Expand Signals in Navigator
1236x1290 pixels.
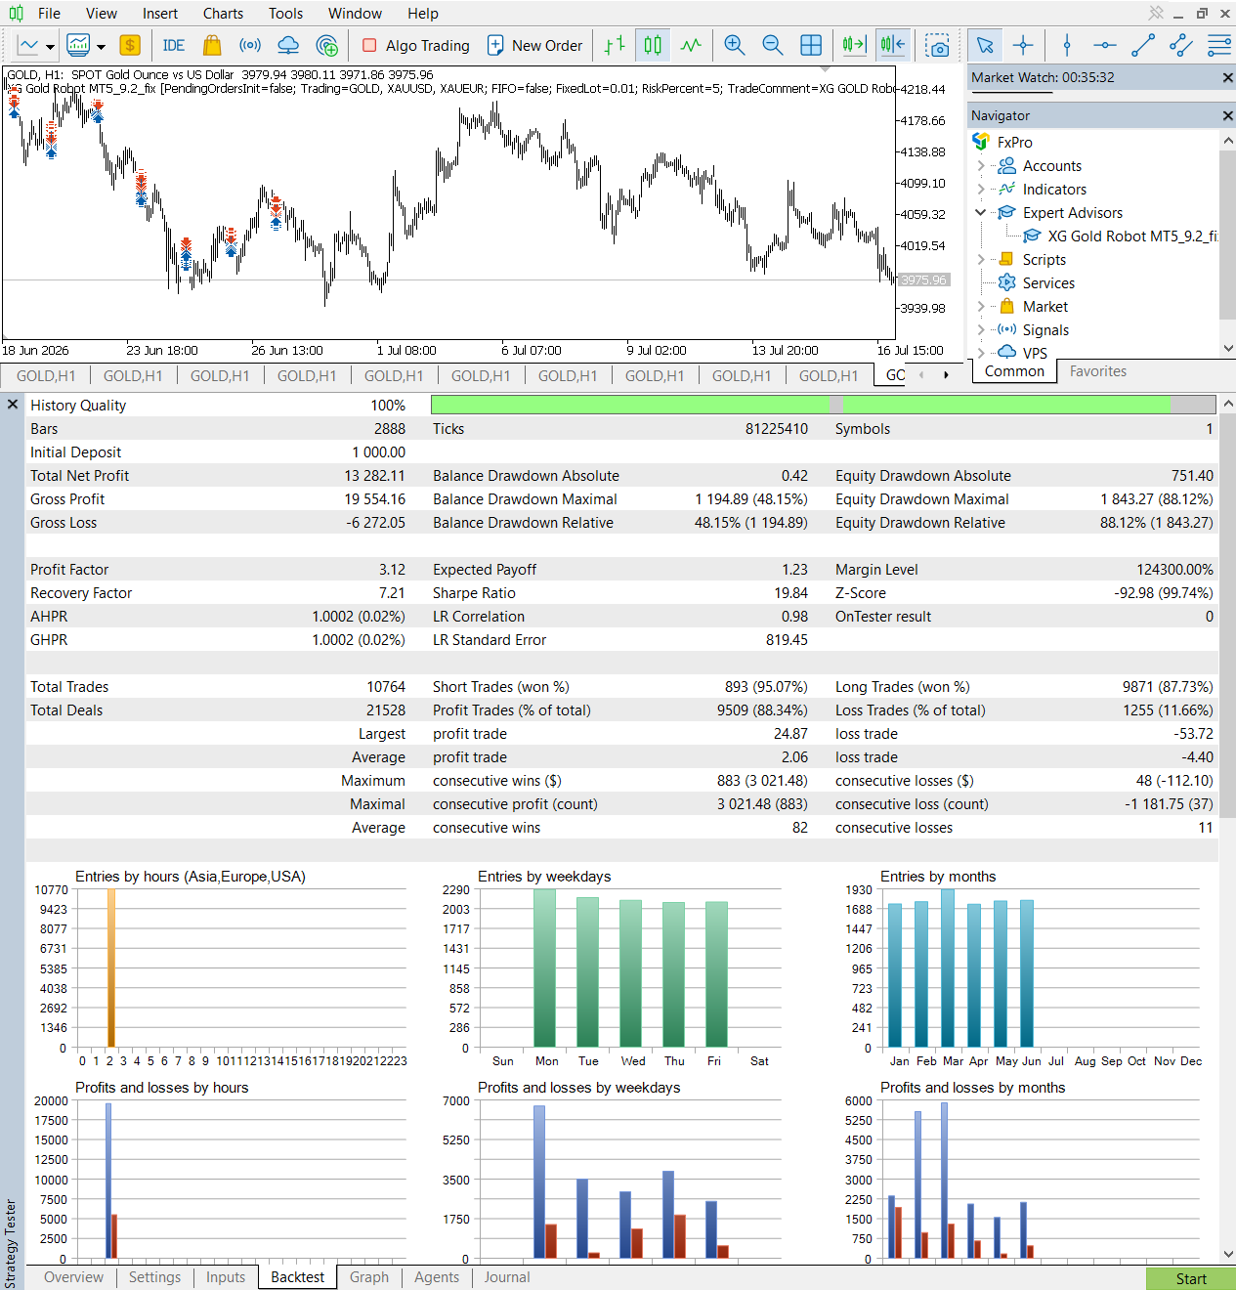pos(981,329)
